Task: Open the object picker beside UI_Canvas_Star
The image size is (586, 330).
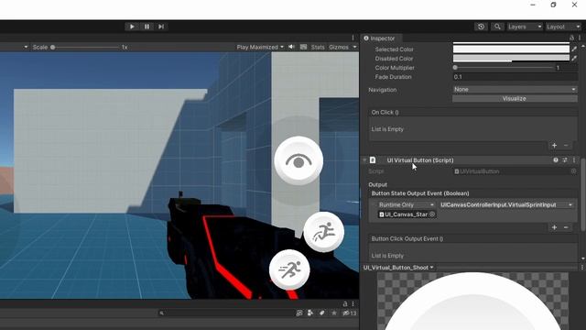Action: pyautogui.click(x=432, y=214)
